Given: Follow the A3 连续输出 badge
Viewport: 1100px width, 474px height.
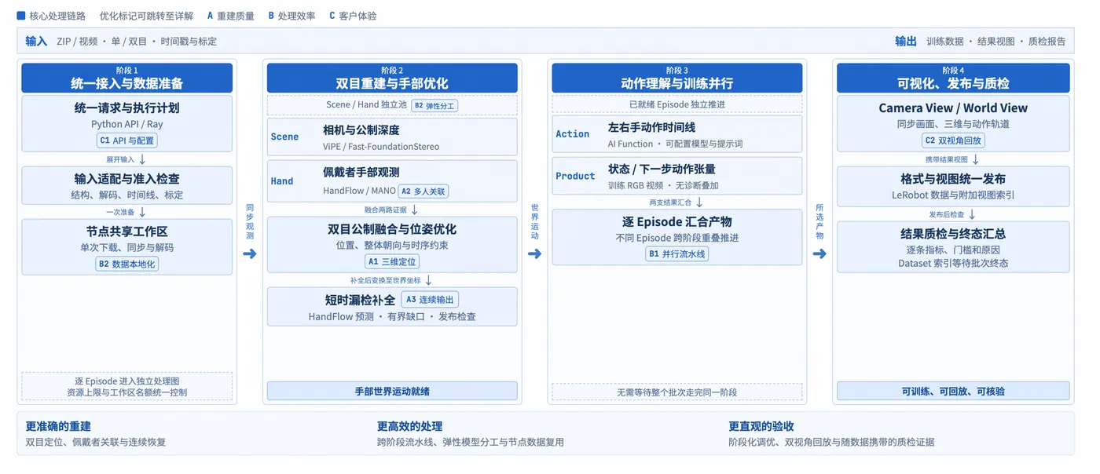Looking at the screenshot, I should coord(430,300).
